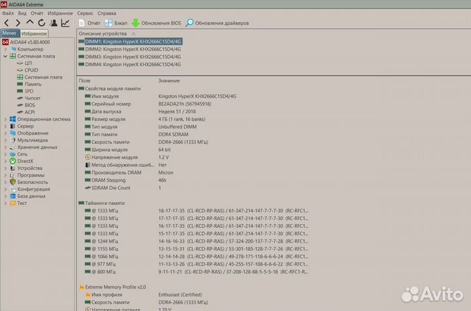Click the Тест tree icon
Viewport: 471px width, 311px height.
pyautogui.click(x=13, y=203)
